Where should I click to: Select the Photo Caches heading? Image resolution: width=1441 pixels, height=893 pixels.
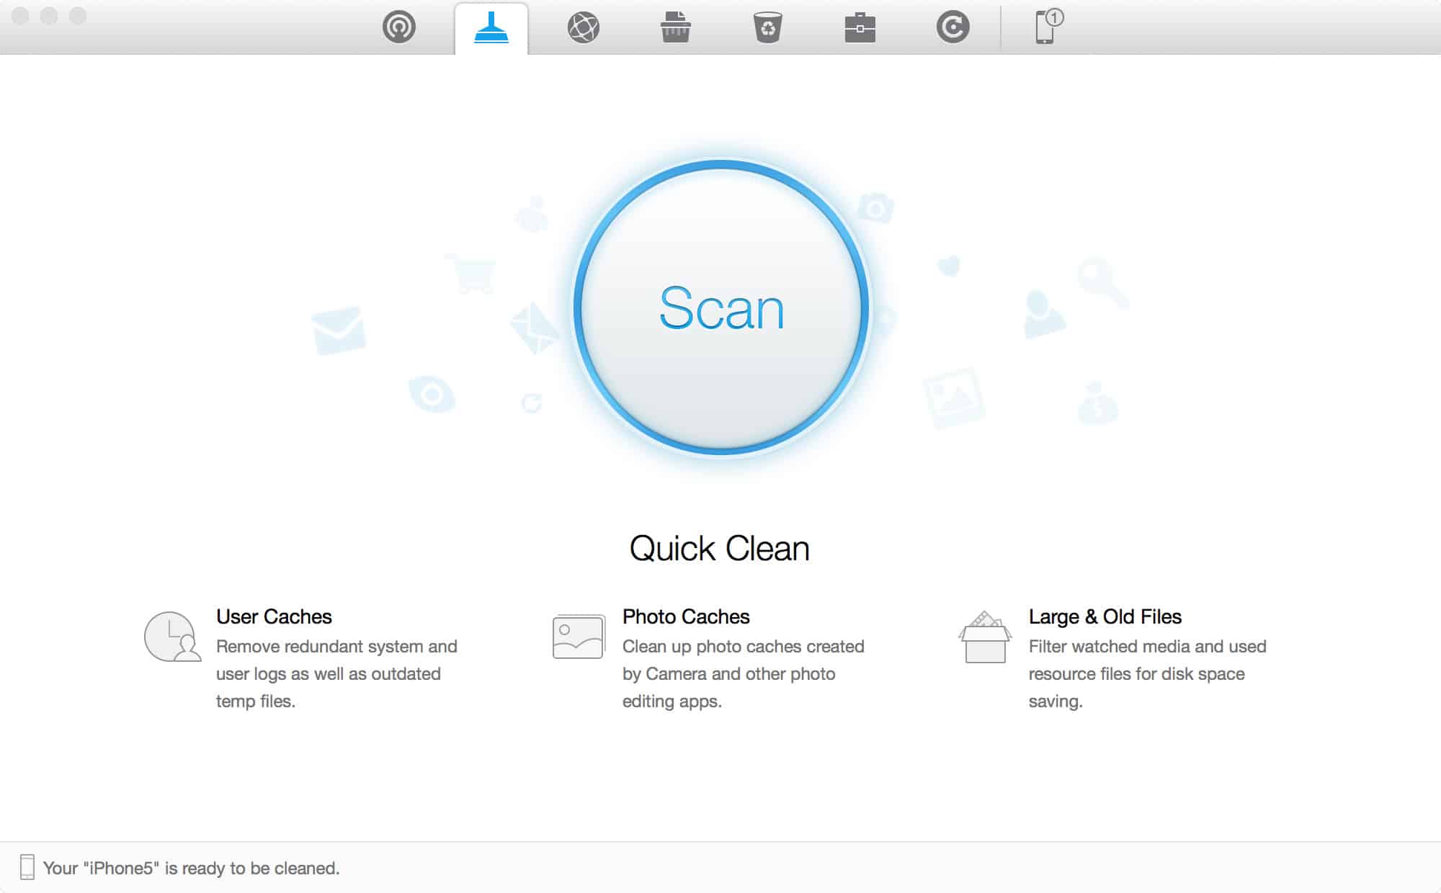point(686,616)
